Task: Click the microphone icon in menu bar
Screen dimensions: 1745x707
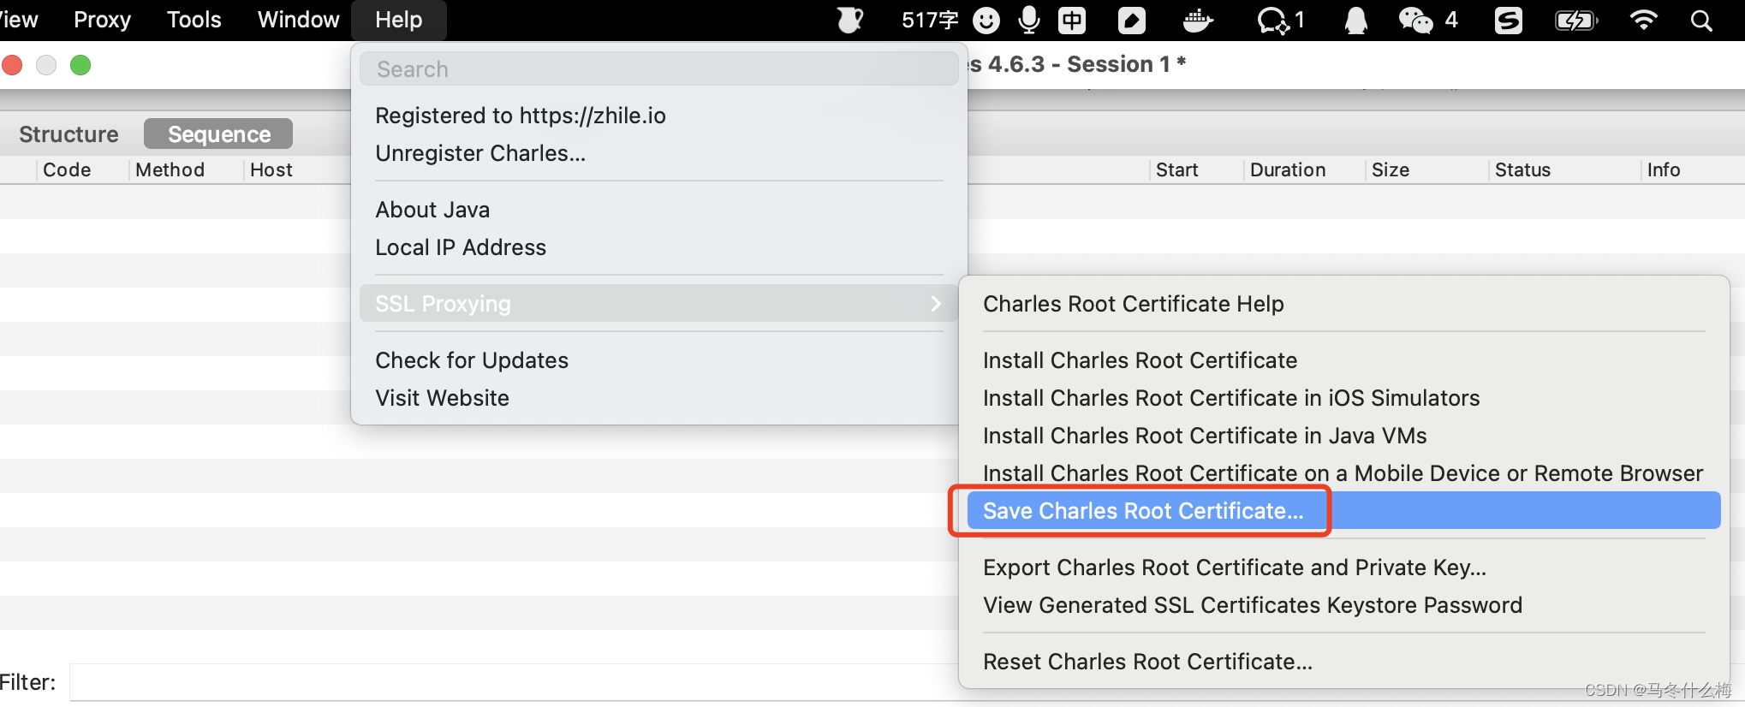Action: (x=1029, y=20)
